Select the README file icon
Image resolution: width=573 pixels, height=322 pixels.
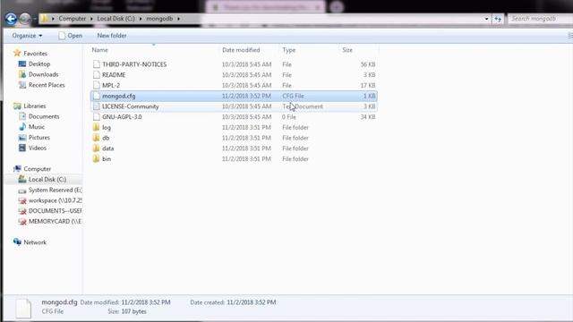(96, 75)
